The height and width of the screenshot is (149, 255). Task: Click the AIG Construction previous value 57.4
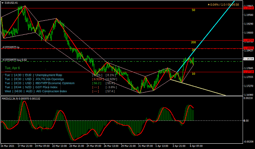click(110, 91)
